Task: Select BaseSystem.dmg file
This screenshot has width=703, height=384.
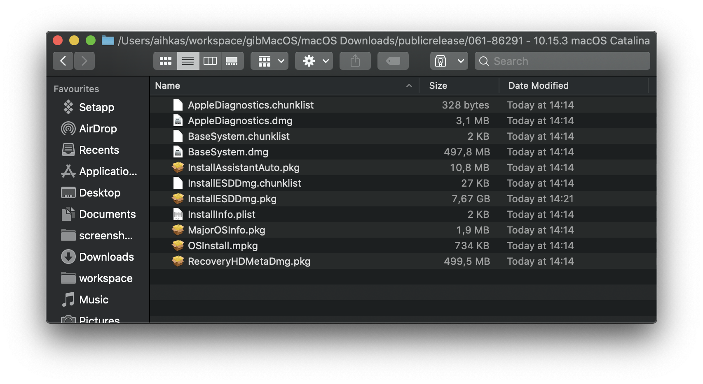Action: pyautogui.click(x=403, y=152)
